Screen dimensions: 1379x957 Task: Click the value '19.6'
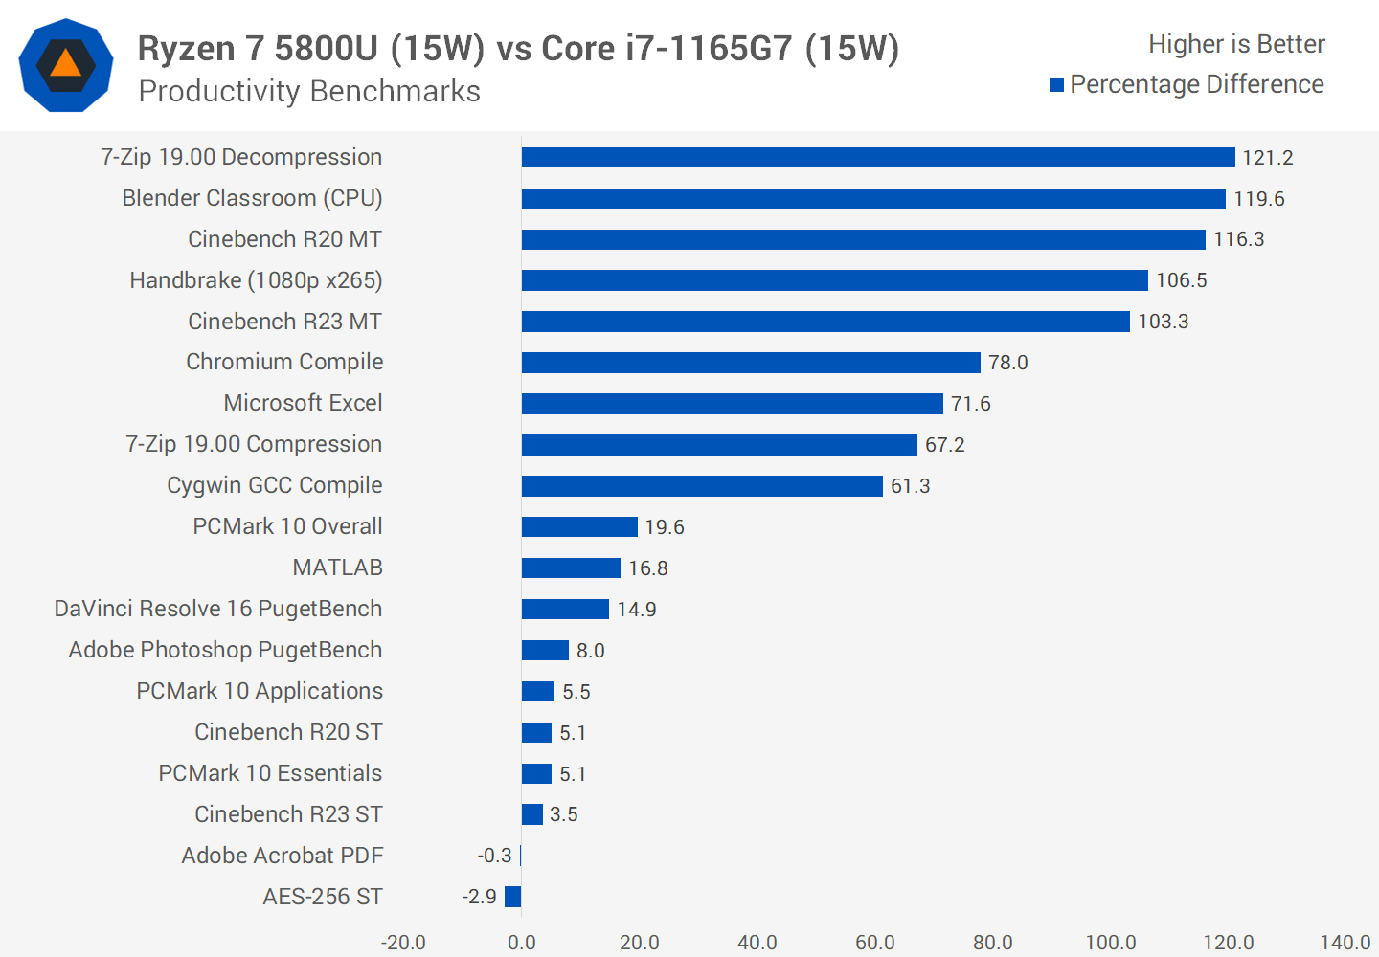pos(665,527)
